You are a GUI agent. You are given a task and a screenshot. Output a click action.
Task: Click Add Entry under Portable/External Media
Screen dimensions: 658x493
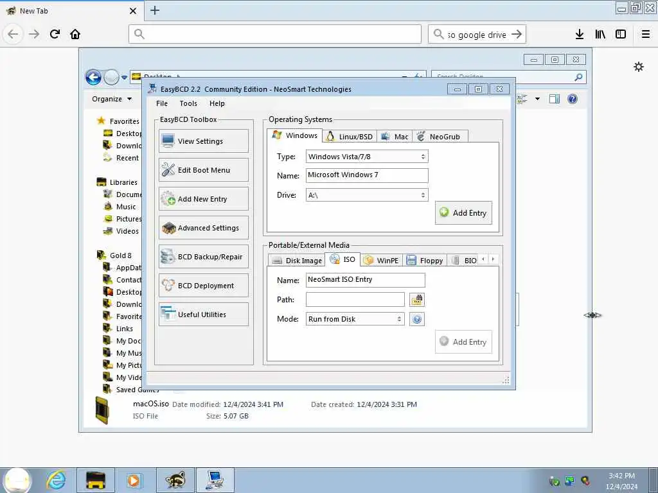point(463,342)
